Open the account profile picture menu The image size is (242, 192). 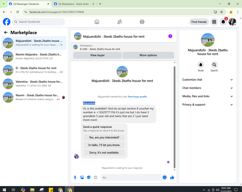pos(232,22)
